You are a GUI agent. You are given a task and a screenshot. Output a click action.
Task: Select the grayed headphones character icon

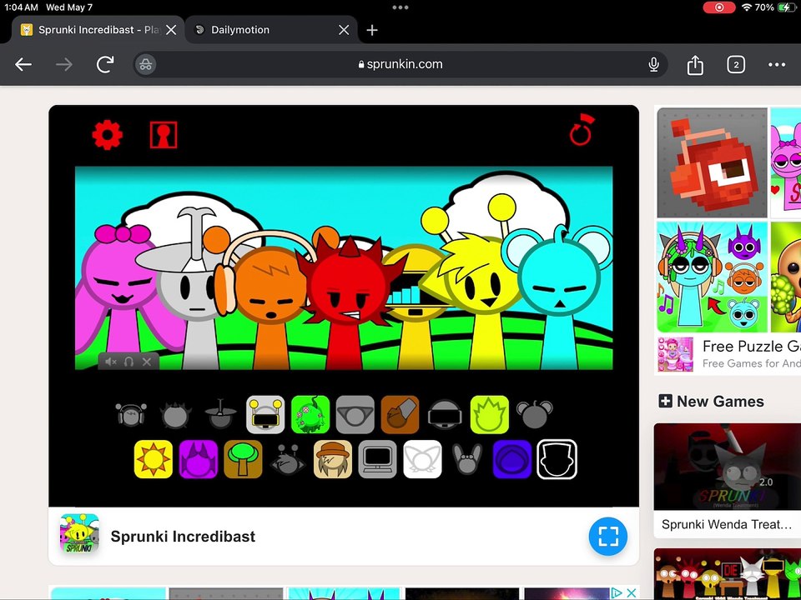click(131, 414)
